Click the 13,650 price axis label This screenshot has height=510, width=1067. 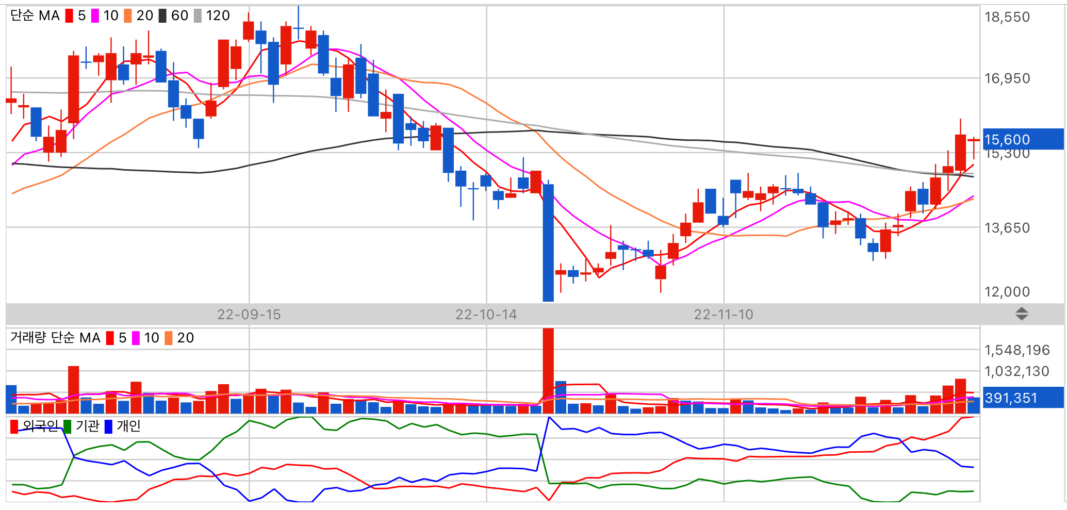tap(1007, 228)
